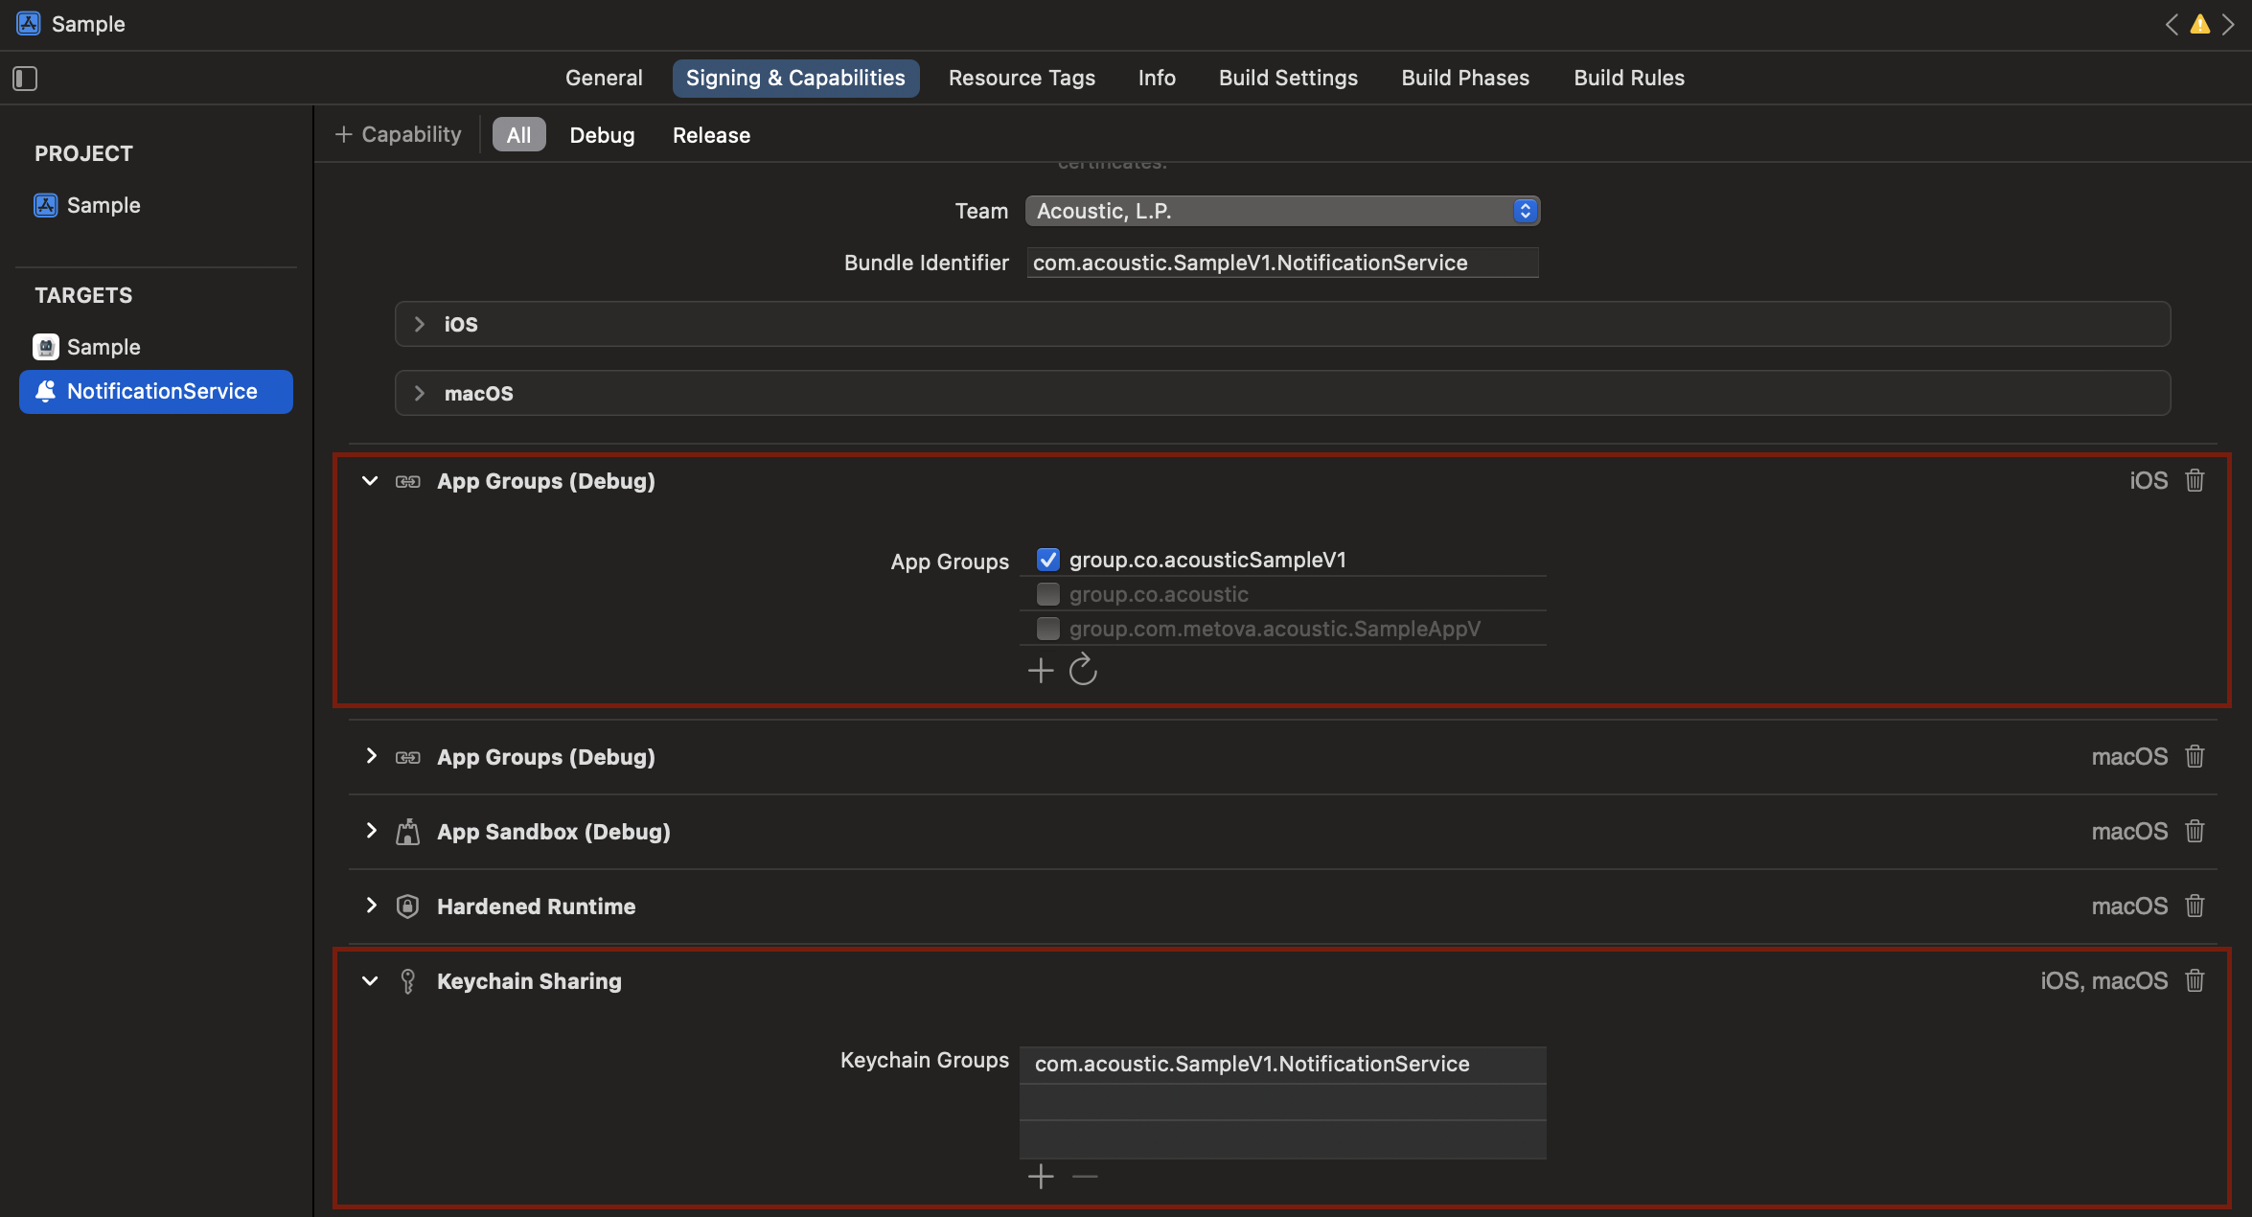Viewport: 2252px width, 1217px height.
Task: Delete the Hardened Runtime capability
Action: pyautogui.click(x=2195, y=906)
